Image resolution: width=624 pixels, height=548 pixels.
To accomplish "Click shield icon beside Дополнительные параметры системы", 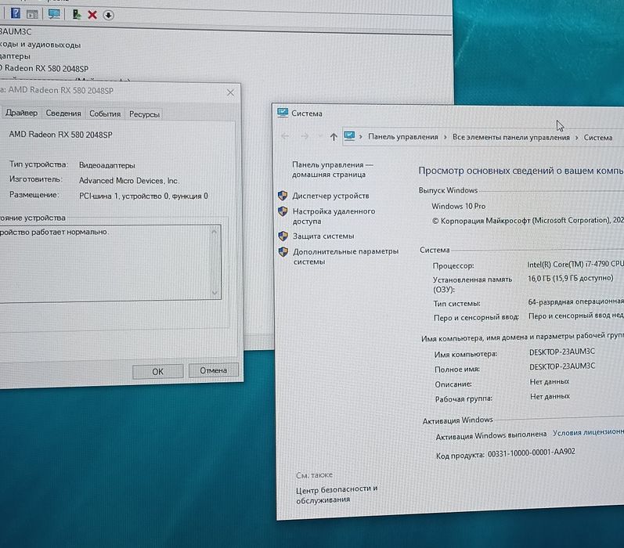I will pyautogui.click(x=283, y=252).
